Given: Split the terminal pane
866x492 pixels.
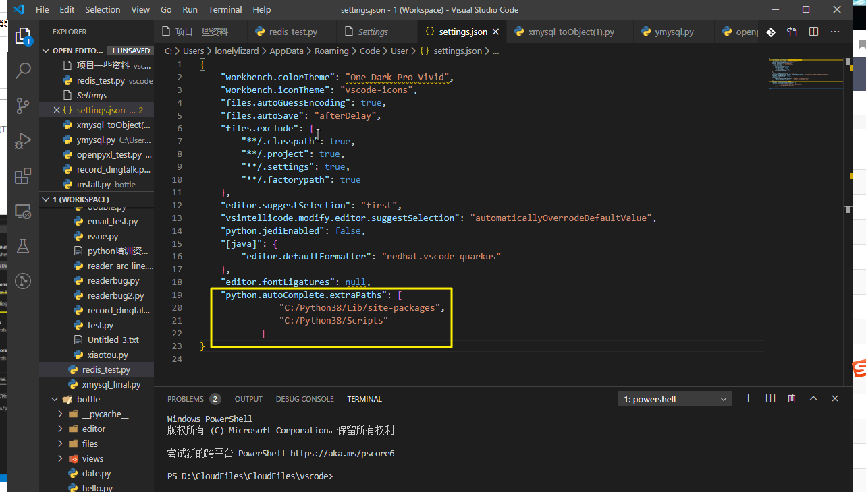Looking at the screenshot, I should click(770, 398).
